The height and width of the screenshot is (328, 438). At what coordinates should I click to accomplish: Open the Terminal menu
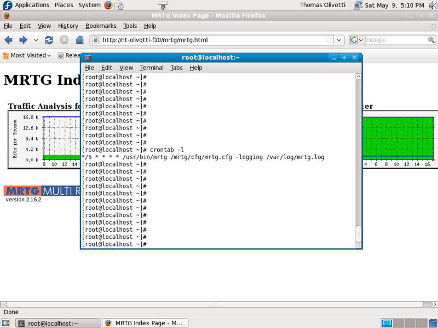point(152,68)
